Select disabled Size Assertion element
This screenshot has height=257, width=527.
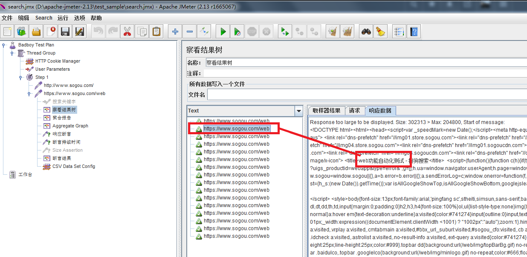pyautogui.click(x=67, y=150)
